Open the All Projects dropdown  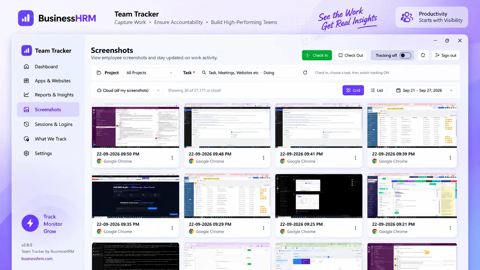coord(150,73)
